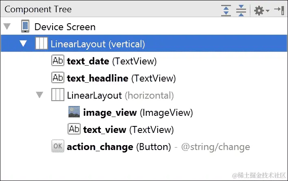Click the Device Screen phone icon
The height and width of the screenshot is (181, 288).
25,27
